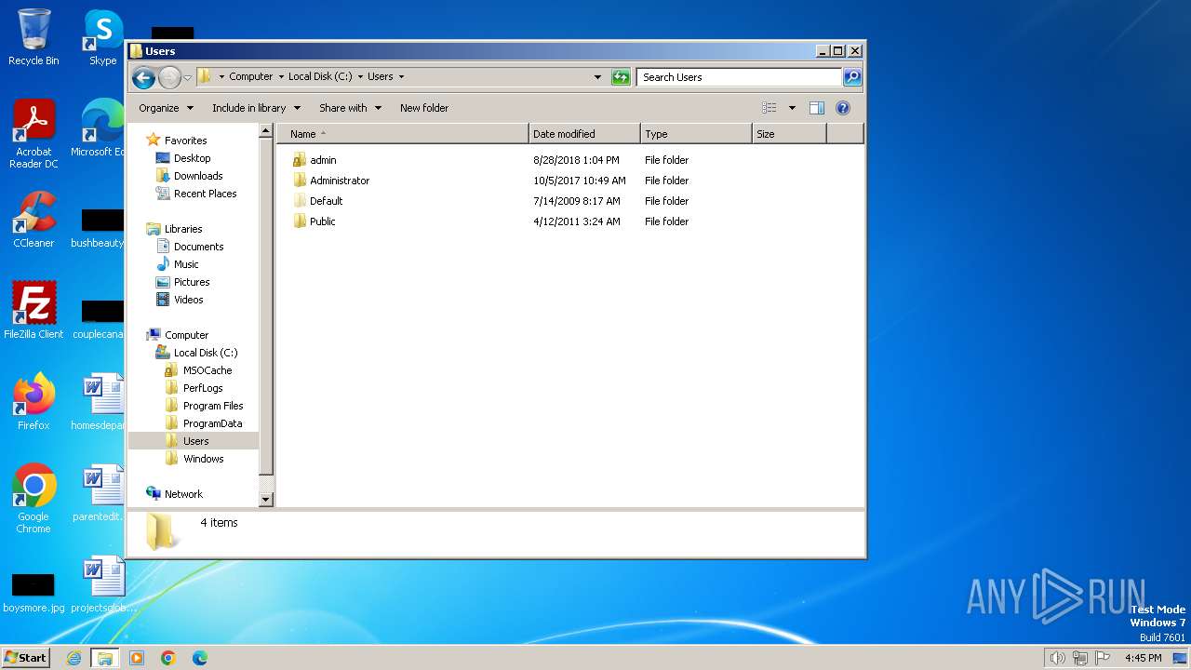Sort by Date modified column
The image size is (1191, 670).
tap(584, 134)
